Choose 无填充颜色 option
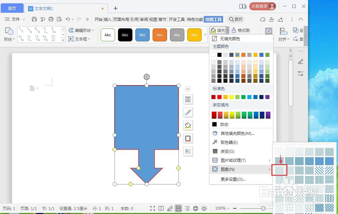The image size is (338, 214). pyautogui.click(x=241, y=39)
